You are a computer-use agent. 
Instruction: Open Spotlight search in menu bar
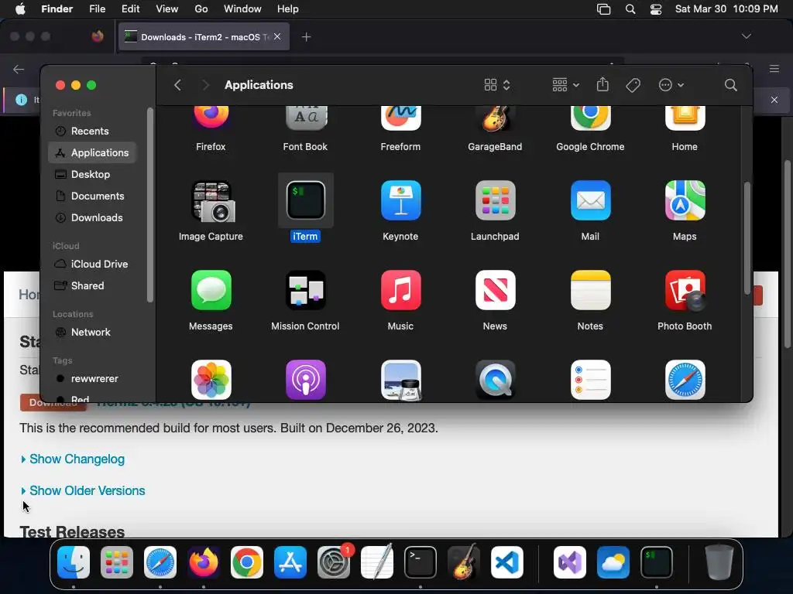coord(630,9)
